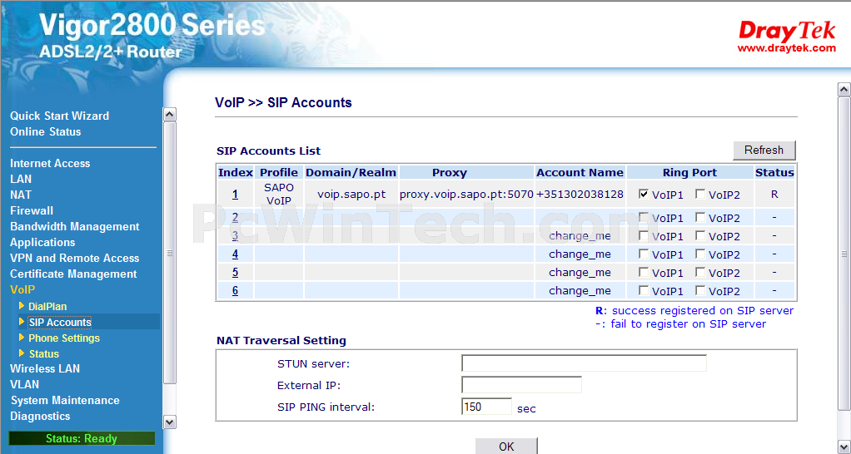Click the www.draytek.com text

click(x=786, y=48)
